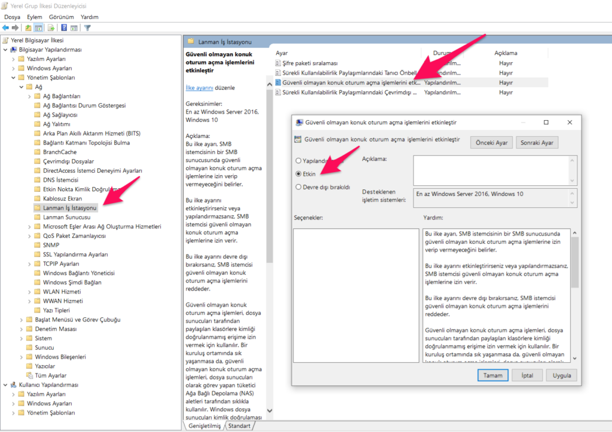Toggle the Show/Hide Console Tree icon
Image resolution: width=612 pixels, height=432 pixels.
(x=38, y=27)
